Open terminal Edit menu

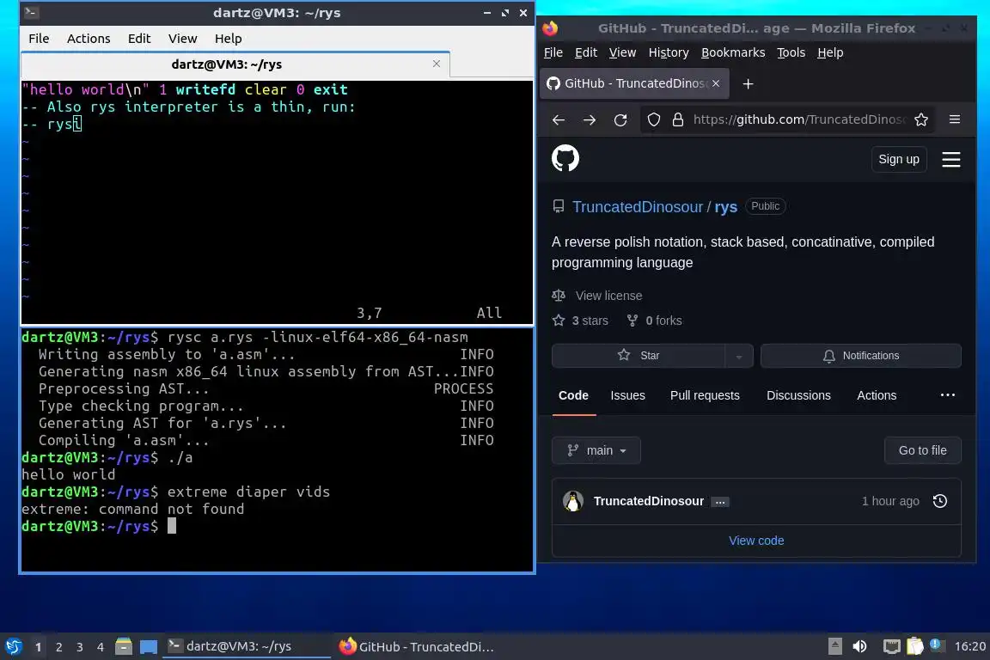point(139,39)
